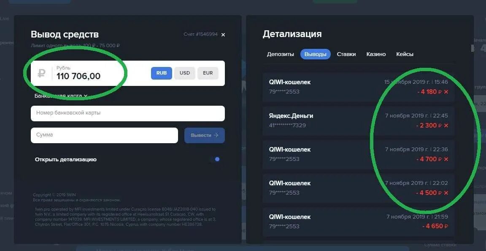This screenshot has width=486, height=251.
Task: Click timestamp 7 ноября 2019 г. 22:36
Action: pyautogui.click(x=416, y=150)
